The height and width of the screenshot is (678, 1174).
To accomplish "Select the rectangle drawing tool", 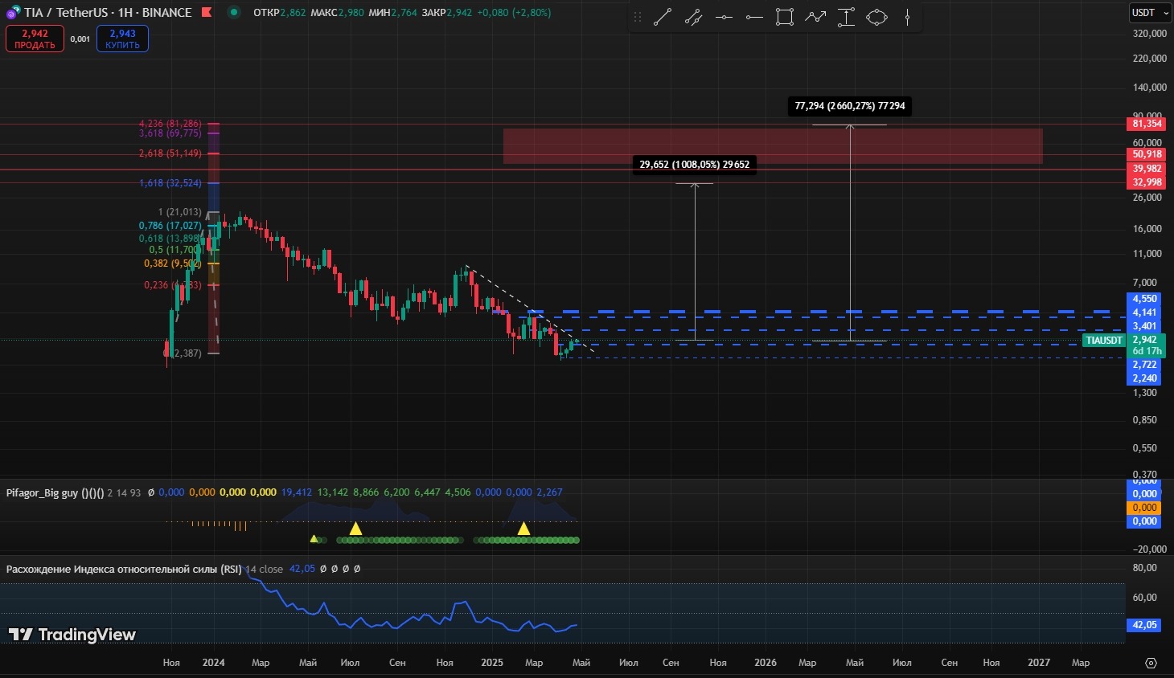I will click(x=785, y=17).
